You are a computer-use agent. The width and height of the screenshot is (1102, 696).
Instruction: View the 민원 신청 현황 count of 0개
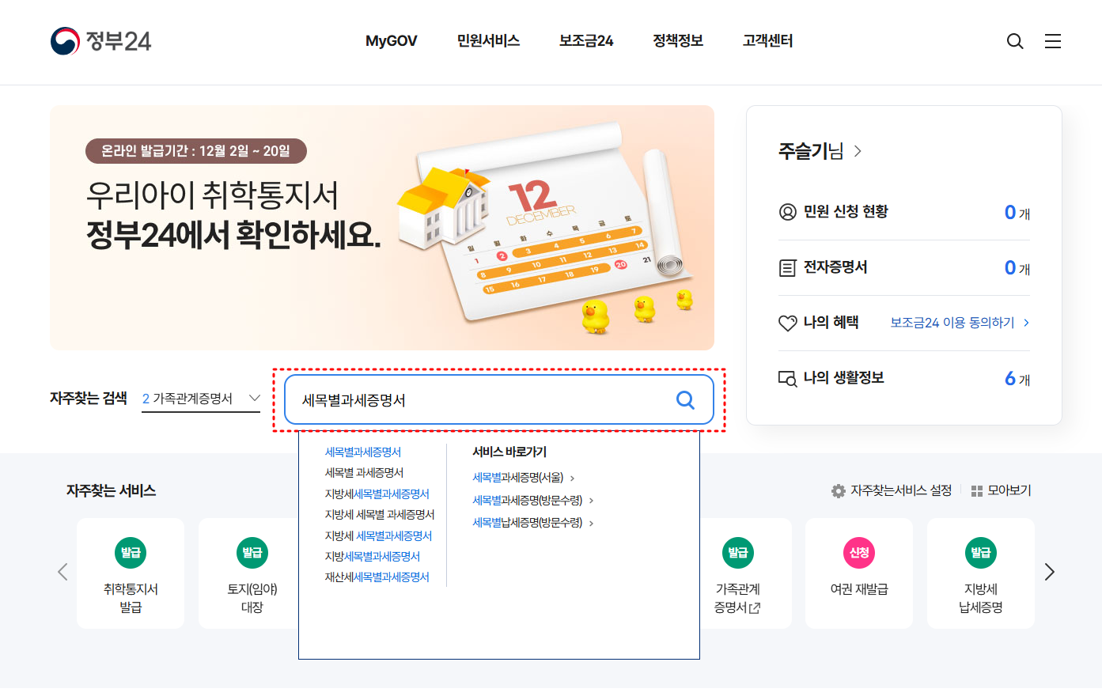click(x=1017, y=213)
